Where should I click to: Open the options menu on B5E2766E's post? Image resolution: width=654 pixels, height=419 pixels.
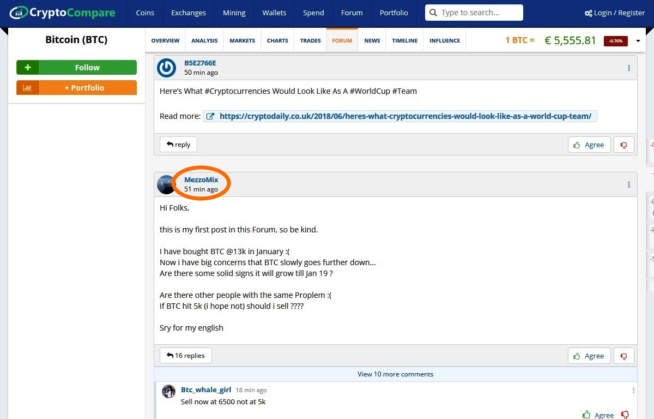[629, 68]
